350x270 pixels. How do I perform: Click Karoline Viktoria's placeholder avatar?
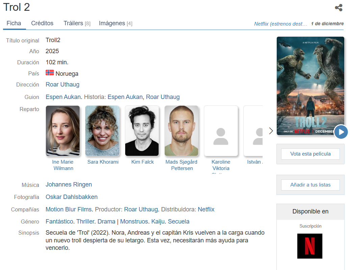[x=221, y=131]
